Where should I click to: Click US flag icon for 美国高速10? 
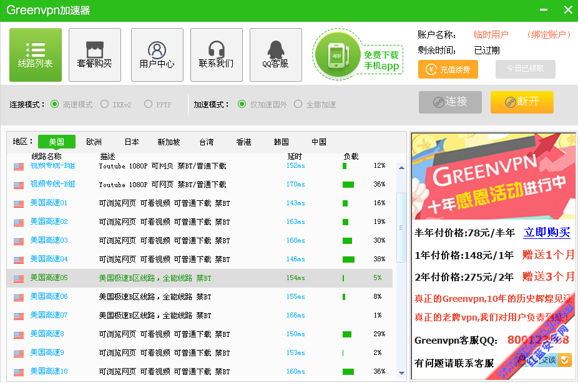[x=19, y=372]
